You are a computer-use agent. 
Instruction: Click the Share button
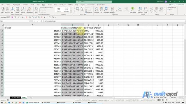pos(171,5)
